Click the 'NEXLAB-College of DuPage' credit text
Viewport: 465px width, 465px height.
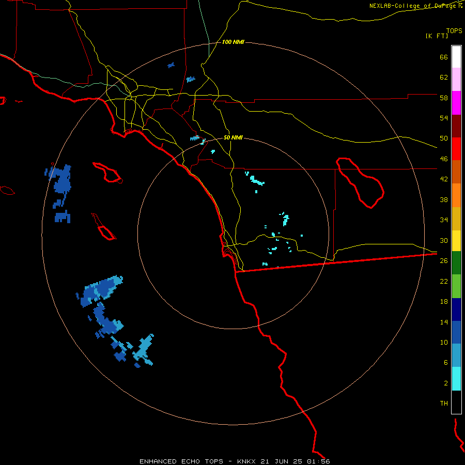tap(413, 6)
